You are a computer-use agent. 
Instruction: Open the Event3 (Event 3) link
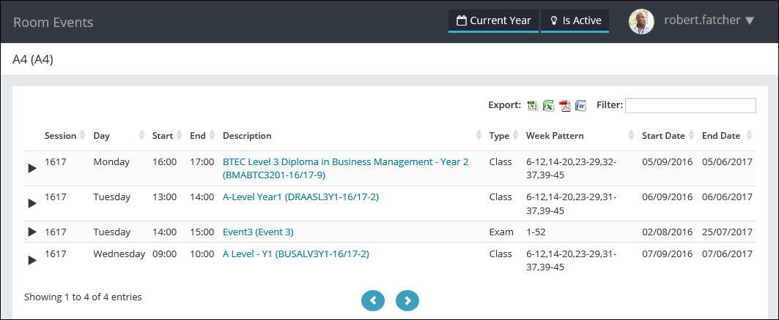[x=258, y=232]
